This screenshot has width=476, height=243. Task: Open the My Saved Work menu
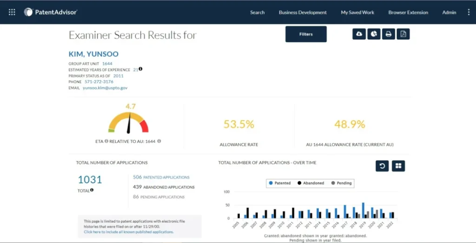[x=357, y=13]
